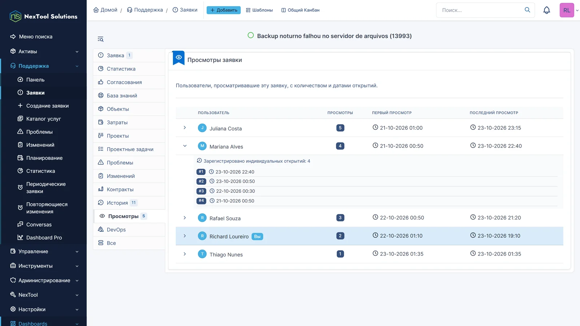The height and width of the screenshot is (326, 580).
Task: Expand the Thiago Nunes row
Action: pyautogui.click(x=185, y=254)
